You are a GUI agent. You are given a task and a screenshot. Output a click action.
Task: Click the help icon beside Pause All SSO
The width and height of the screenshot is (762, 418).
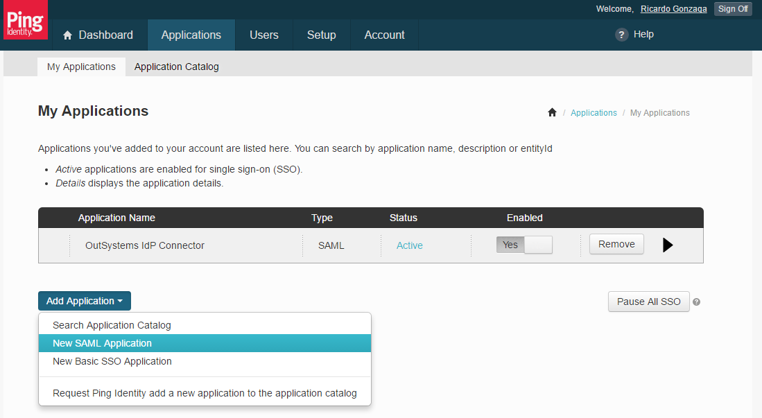[x=696, y=302]
